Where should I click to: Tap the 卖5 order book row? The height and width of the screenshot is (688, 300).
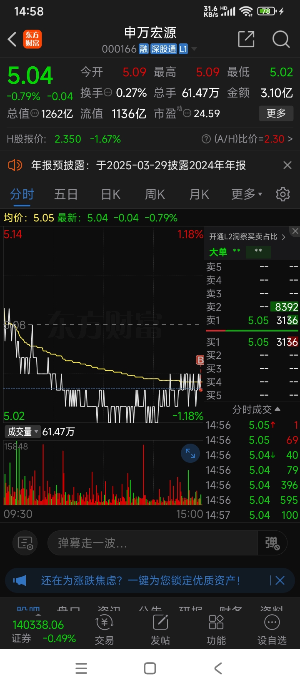tap(252, 267)
